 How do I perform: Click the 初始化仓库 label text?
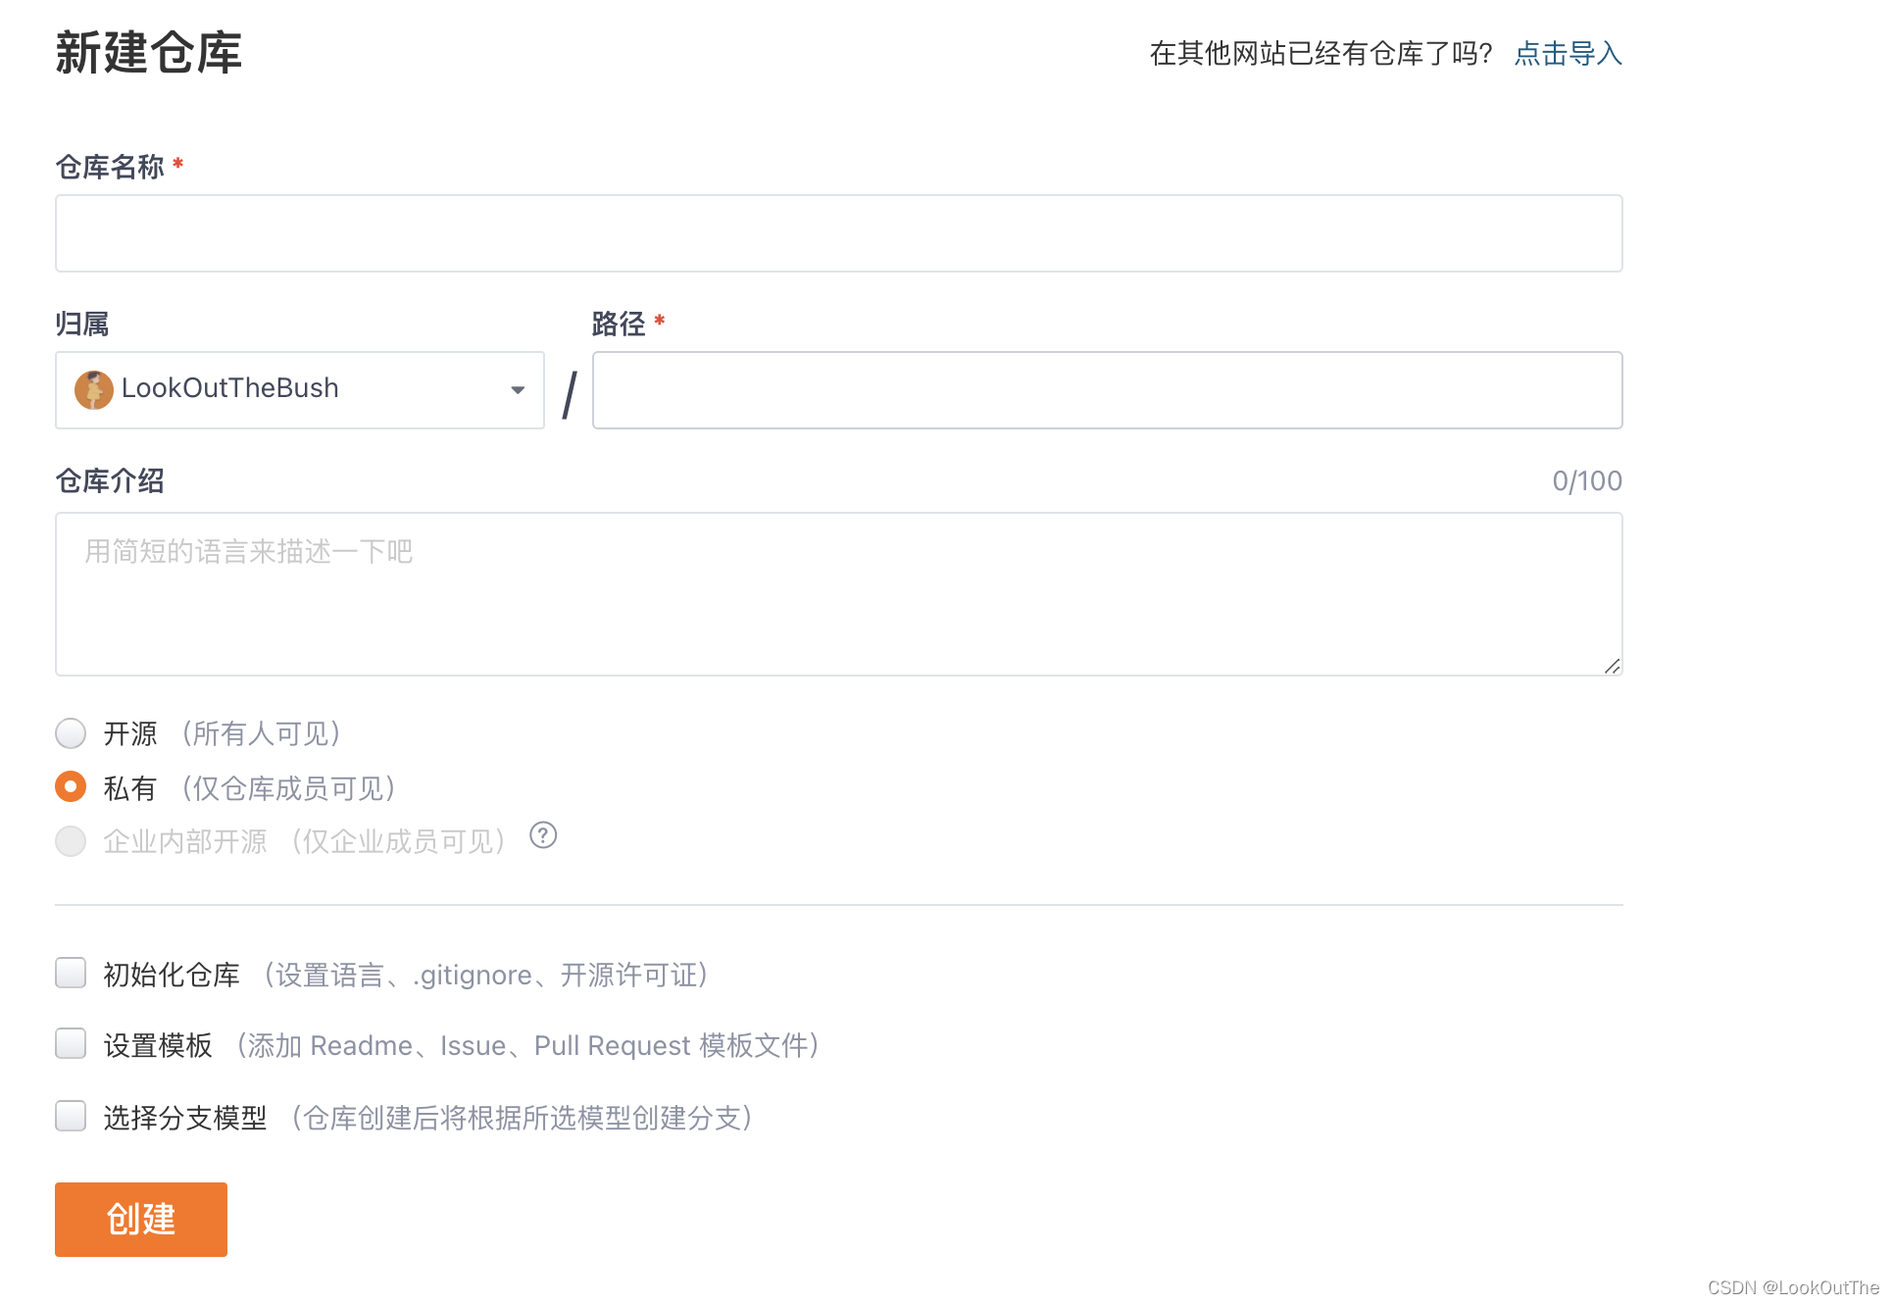[x=172, y=975]
